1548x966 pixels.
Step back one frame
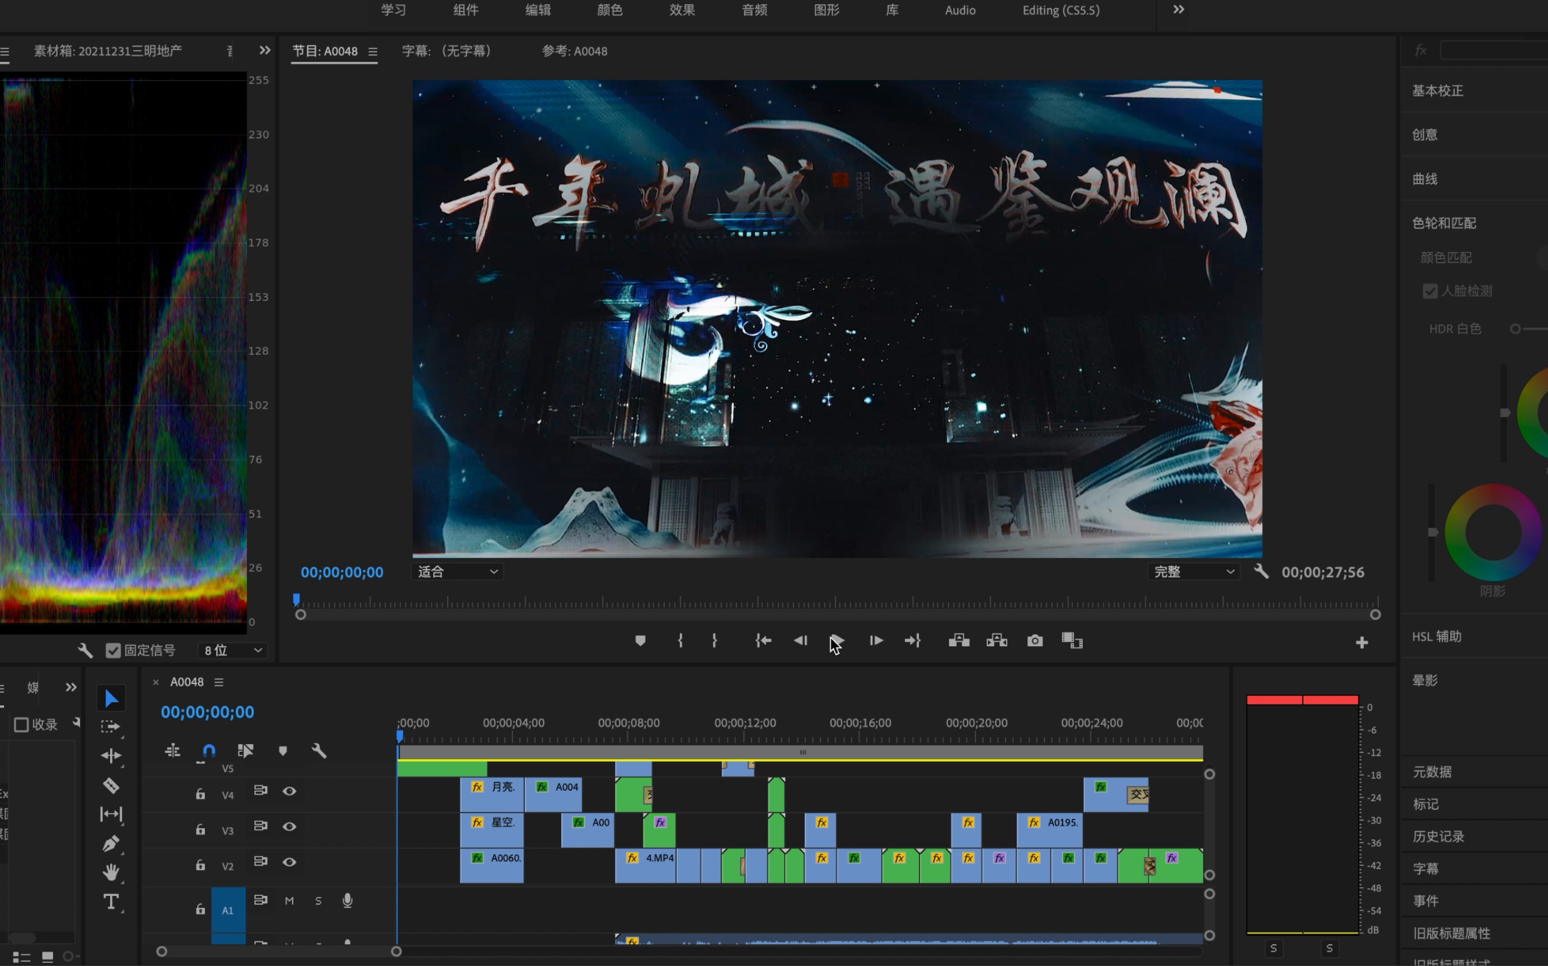coord(800,640)
